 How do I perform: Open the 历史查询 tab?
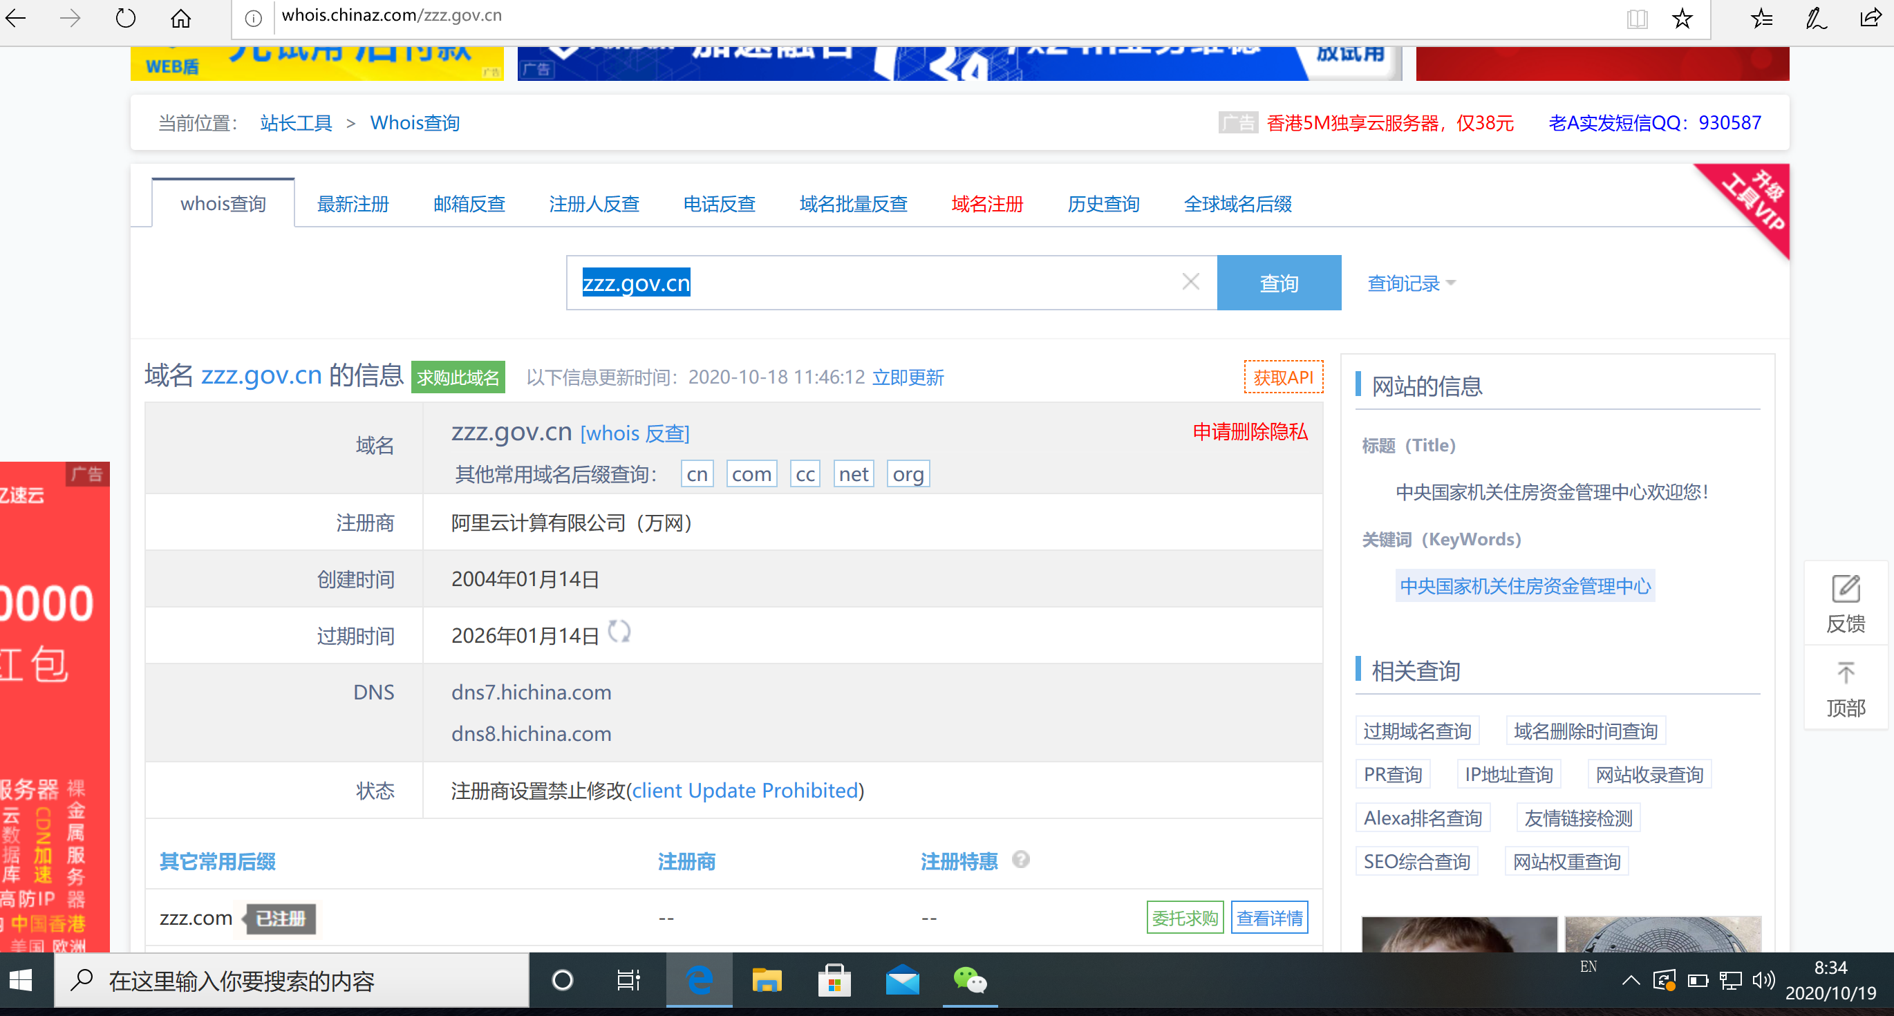(x=1103, y=204)
